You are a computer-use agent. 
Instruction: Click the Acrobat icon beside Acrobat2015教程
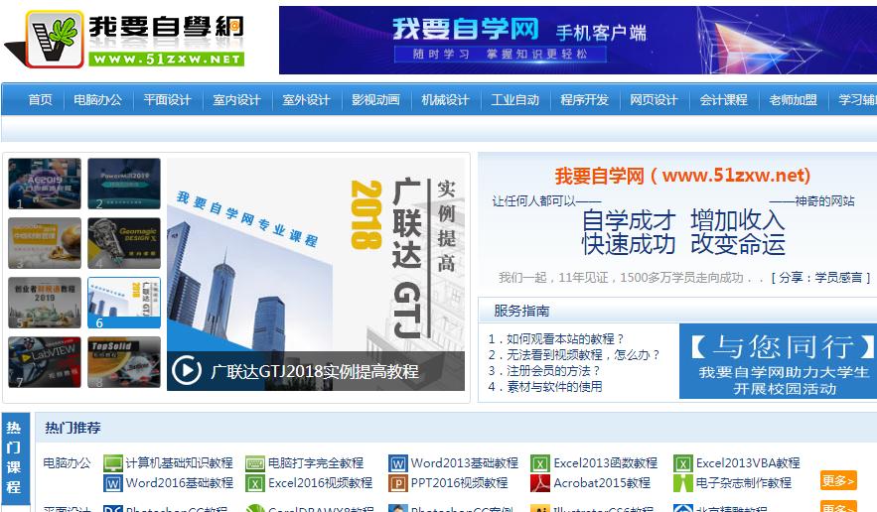click(x=540, y=483)
